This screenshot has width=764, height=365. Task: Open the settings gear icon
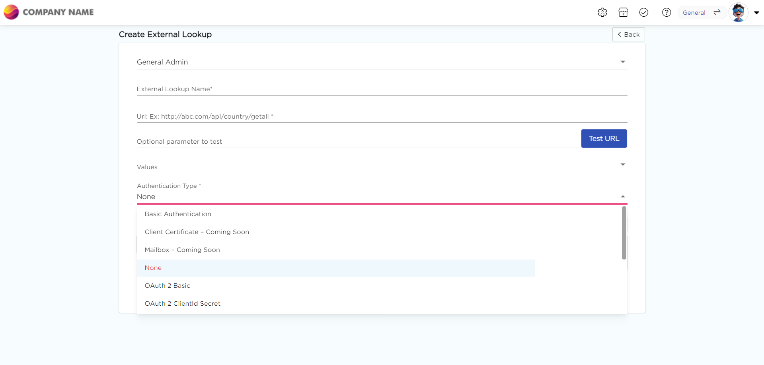[602, 12]
